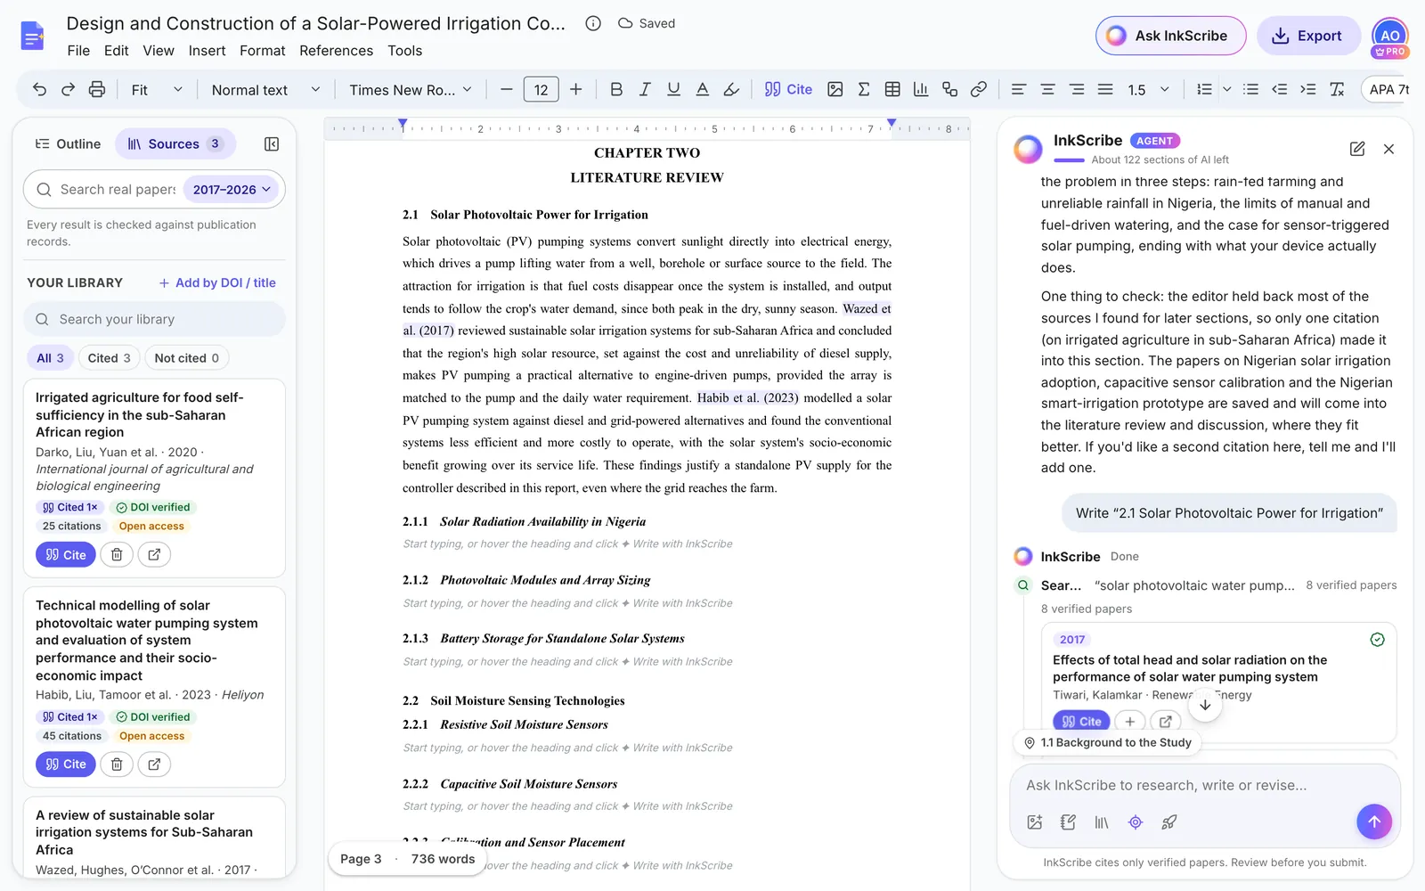Start a new InkScribe chat
1425x891 pixels.
tap(1357, 149)
